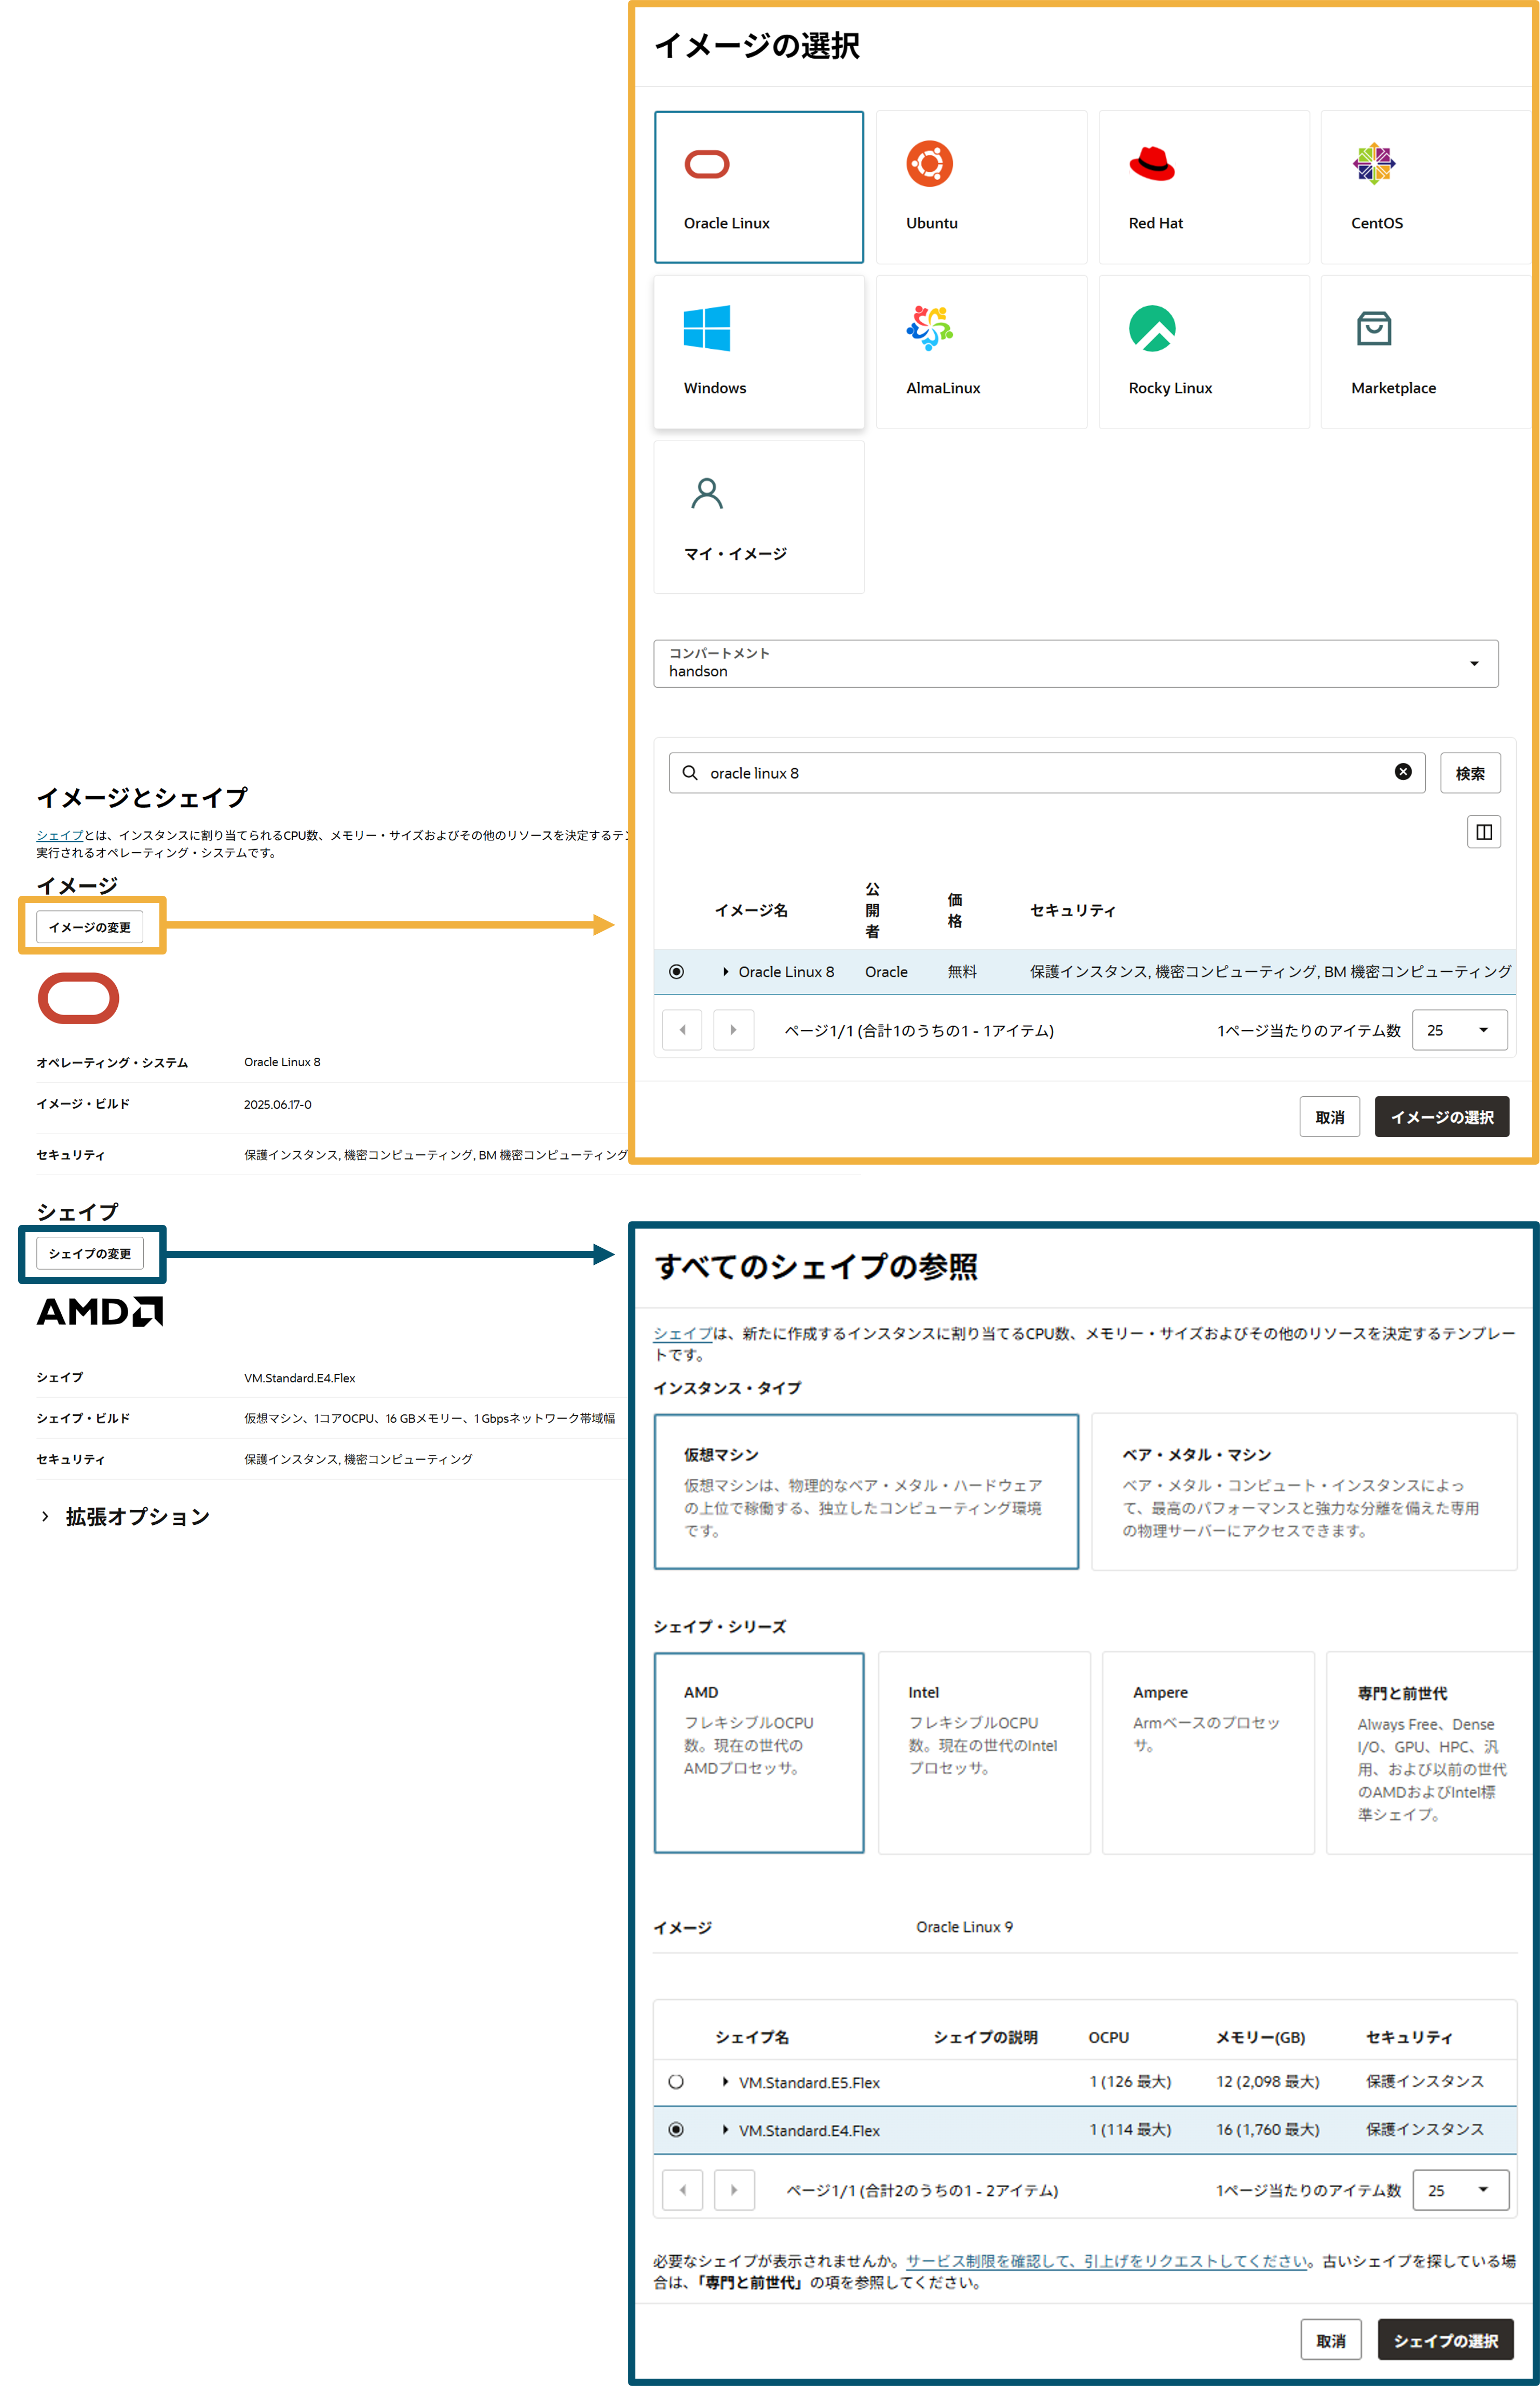Choose the AlmaLinux image tile
The height and width of the screenshot is (2386, 1540).
pyautogui.click(x=981, y=352)
